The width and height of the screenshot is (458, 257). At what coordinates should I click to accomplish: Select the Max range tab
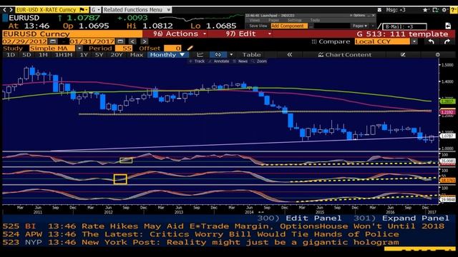point(137,55)
